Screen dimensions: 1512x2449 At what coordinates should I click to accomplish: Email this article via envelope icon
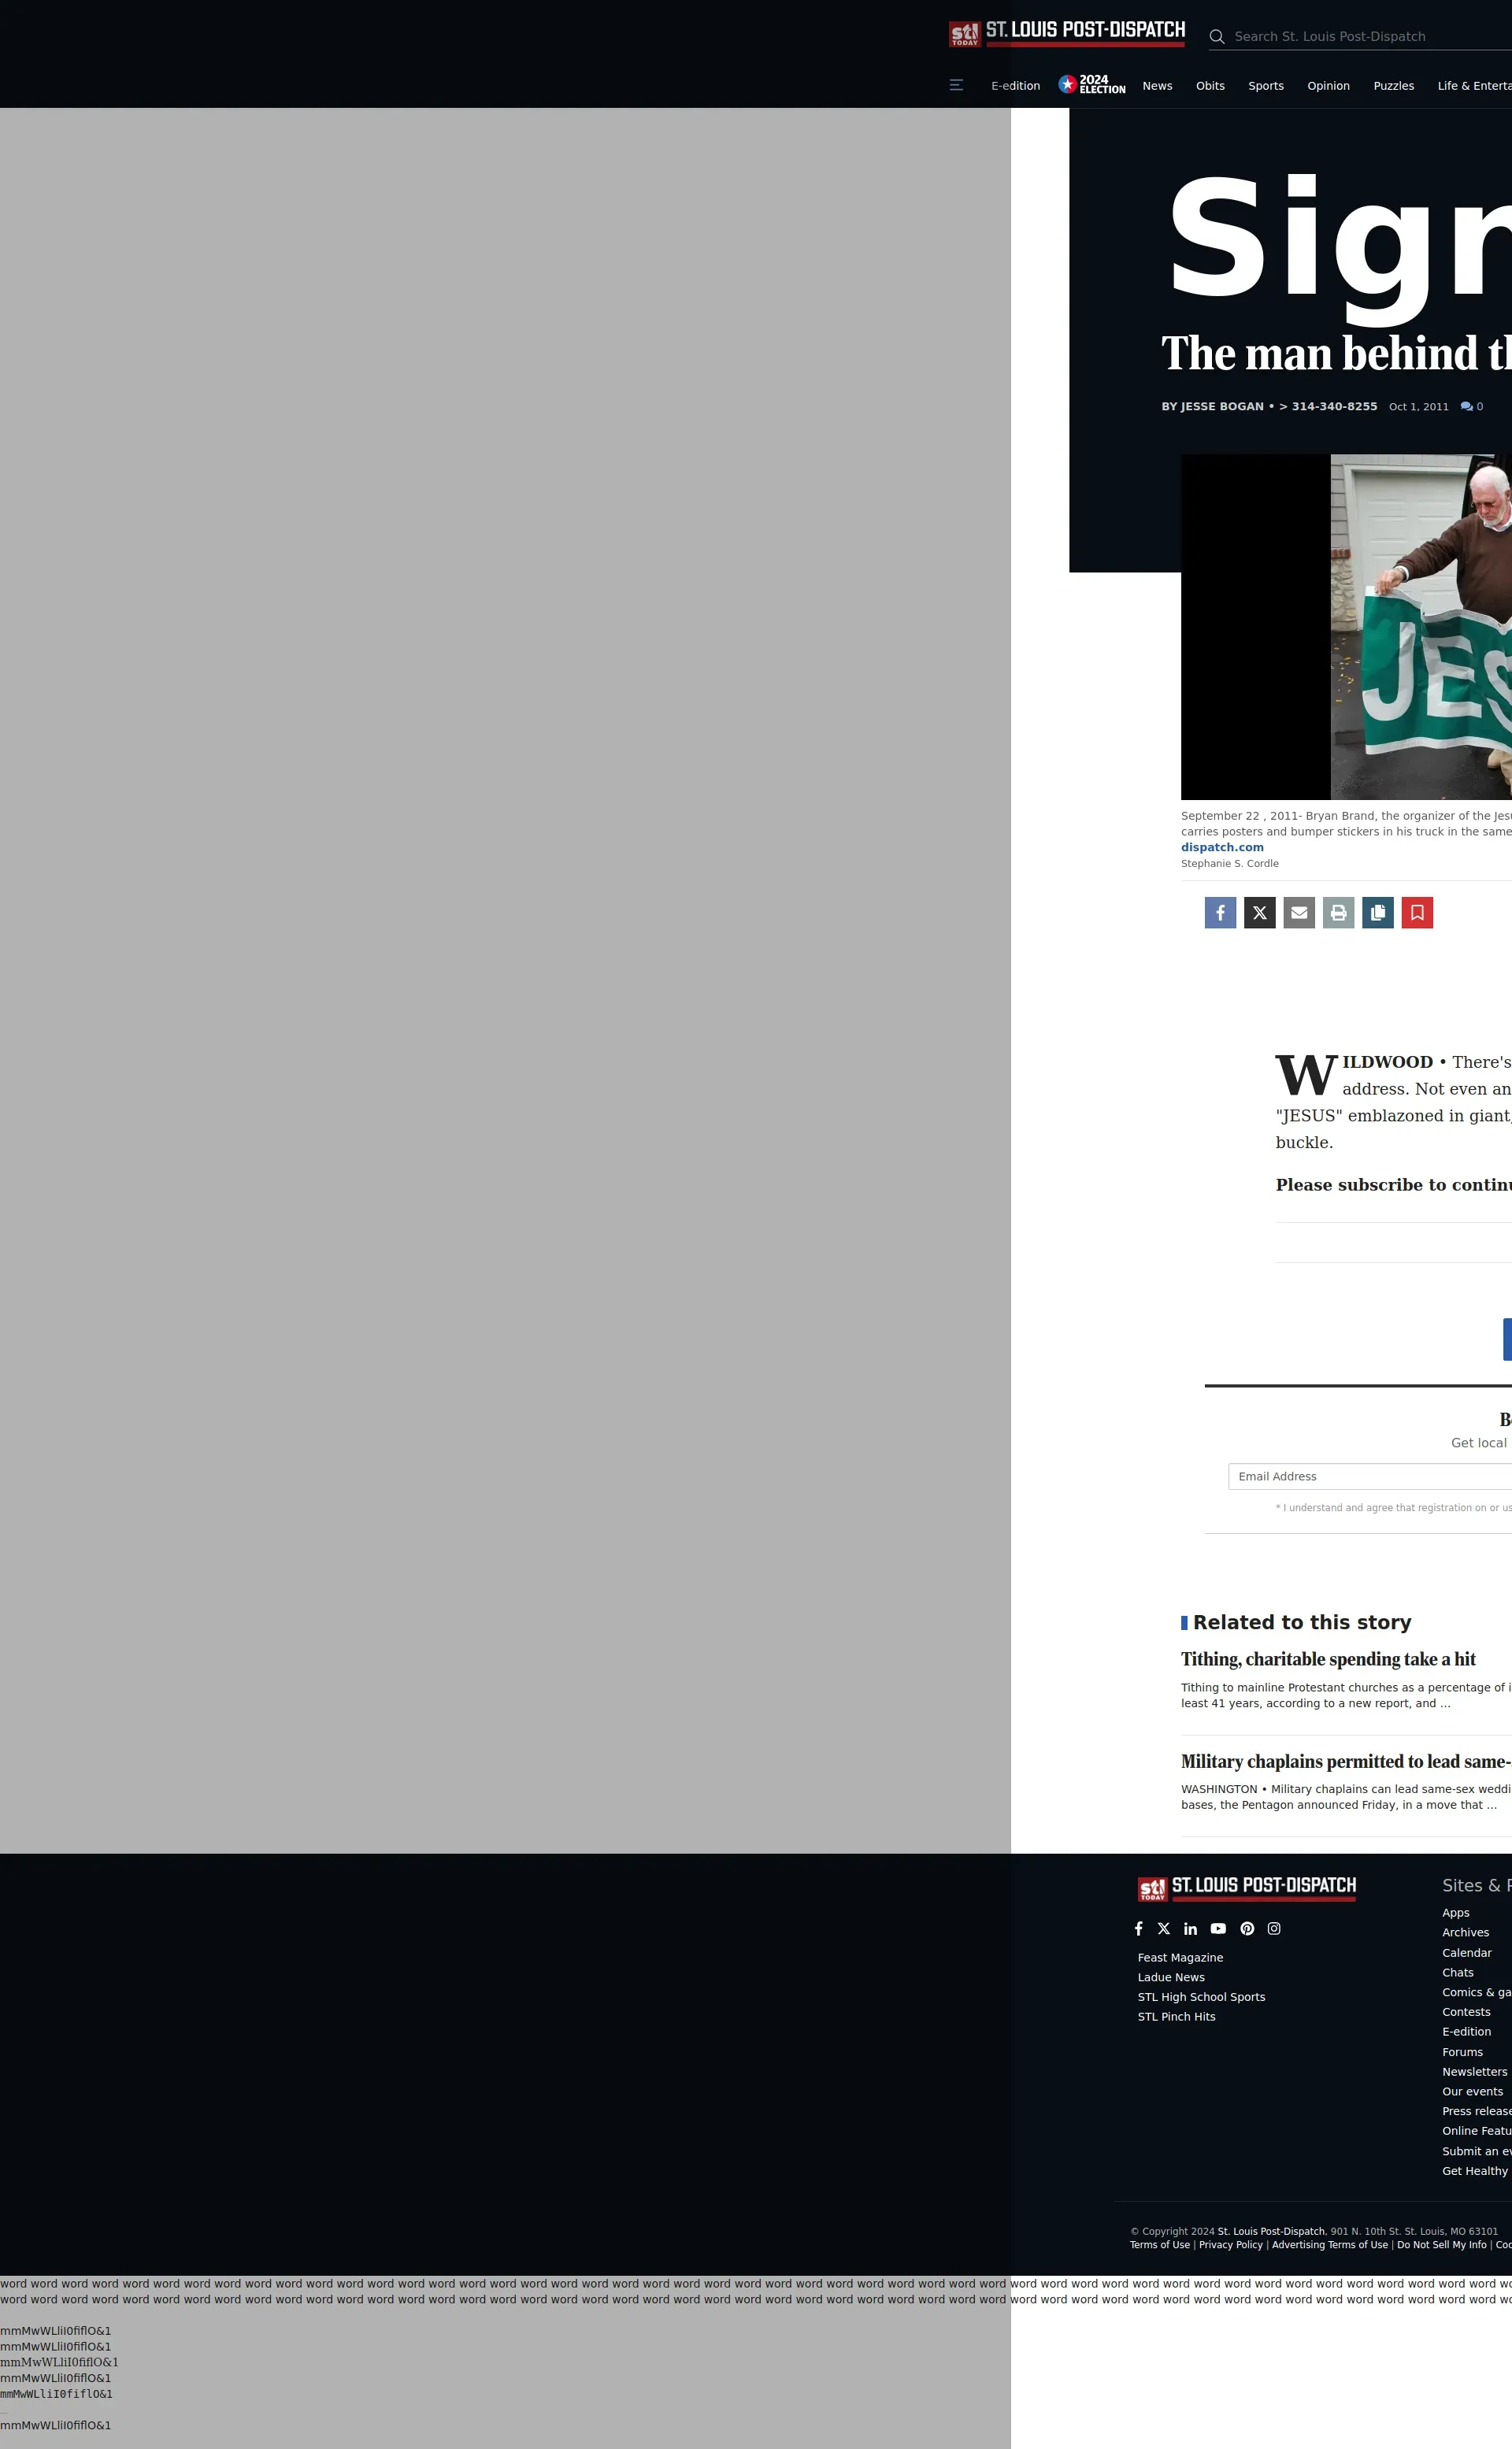coord(1298,912)
